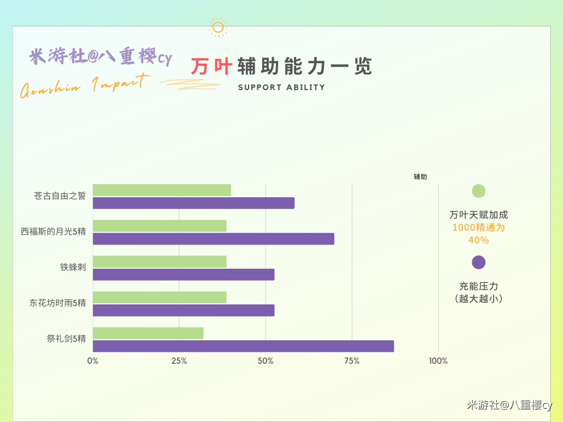Screen dimensions: 563x422
Task: Click purple bar for 西福斯的月光5精
Action: (x=214, y=239)
